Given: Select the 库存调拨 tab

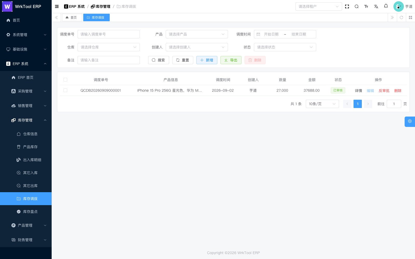Looking at the screenshot, I should pos(96,17).
